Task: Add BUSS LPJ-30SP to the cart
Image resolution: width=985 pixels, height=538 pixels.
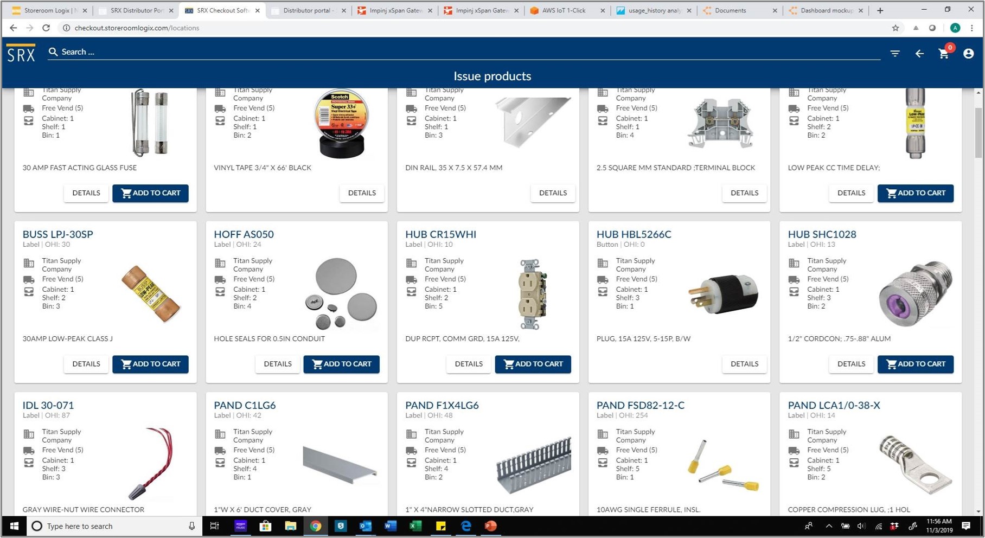Action: [x=150, y=364]
